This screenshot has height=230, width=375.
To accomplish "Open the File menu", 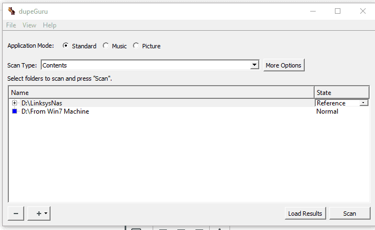I will 11,25.
